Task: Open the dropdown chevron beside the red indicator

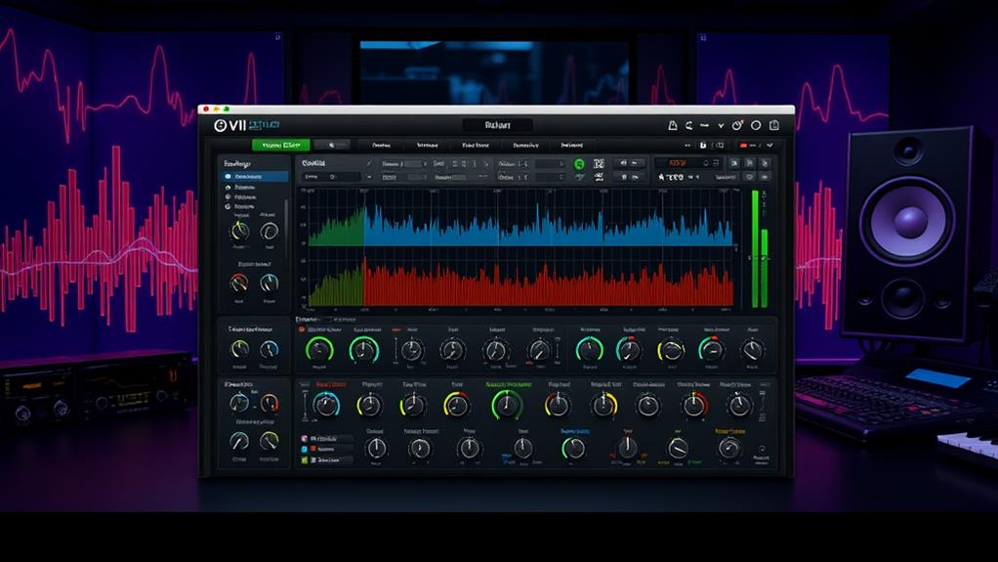Action: tap(769, 146)
